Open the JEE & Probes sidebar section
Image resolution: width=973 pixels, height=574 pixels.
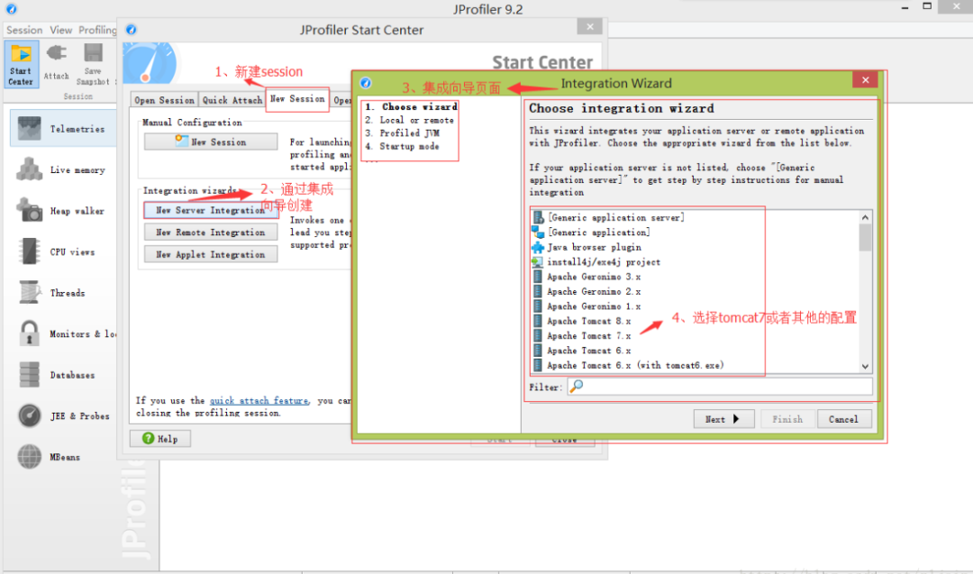click(x=63, y=415)
